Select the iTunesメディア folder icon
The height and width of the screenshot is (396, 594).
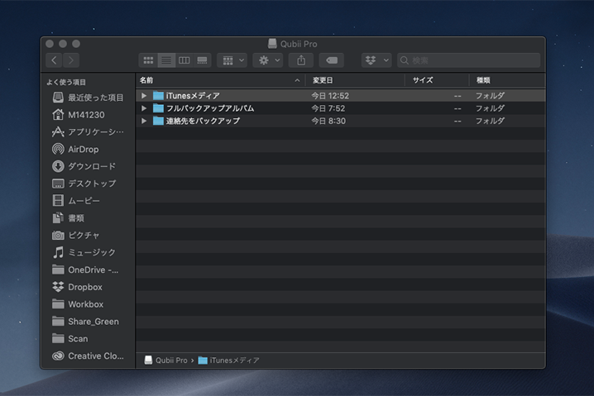coord(158,96)
